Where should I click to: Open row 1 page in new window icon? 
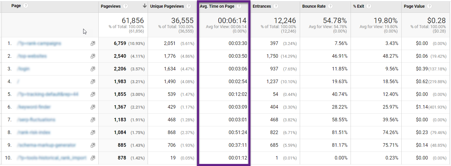[x=93, y=43]
